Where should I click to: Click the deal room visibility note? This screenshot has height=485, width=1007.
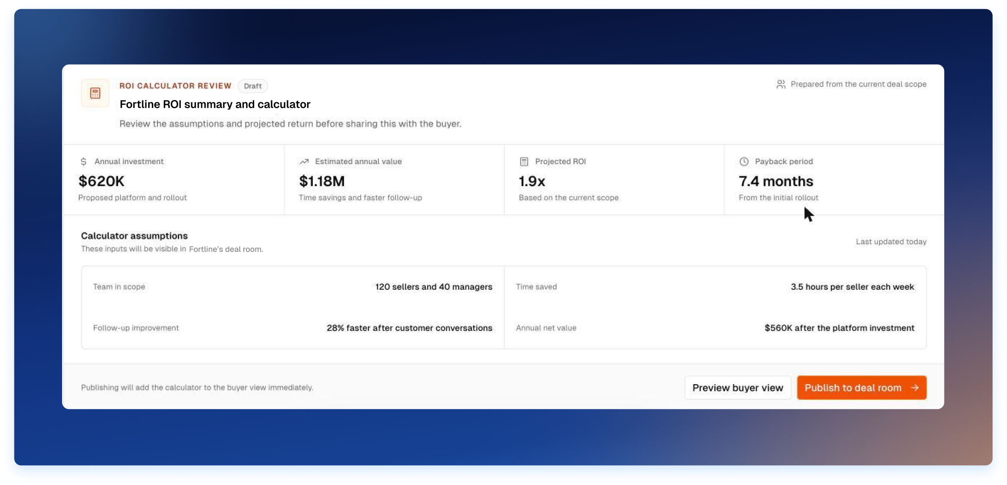click(172, 249)
